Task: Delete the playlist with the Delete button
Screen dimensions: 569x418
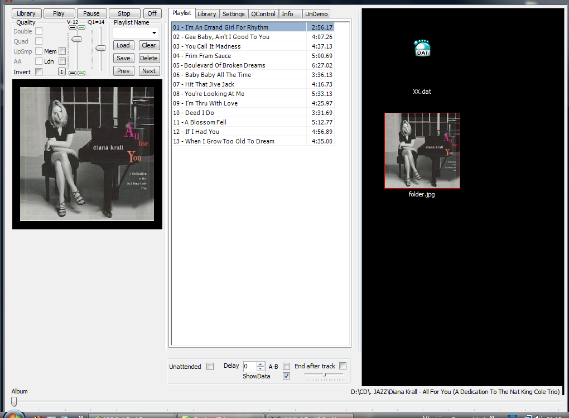Action: [x=149, y=58]
